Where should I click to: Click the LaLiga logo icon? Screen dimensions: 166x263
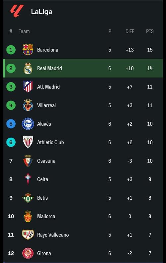click(17, 11)
